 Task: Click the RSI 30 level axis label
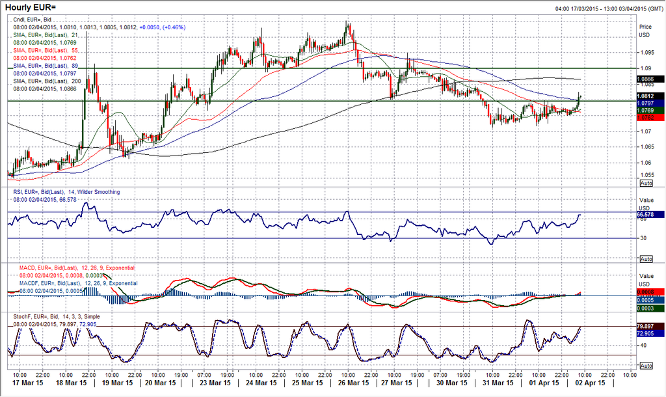(x=643, y=238)
